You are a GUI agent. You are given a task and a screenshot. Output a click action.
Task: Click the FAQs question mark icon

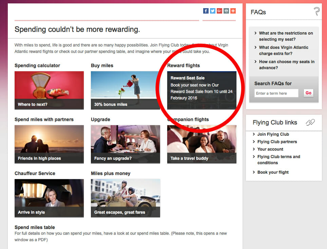tap(316, 11)
